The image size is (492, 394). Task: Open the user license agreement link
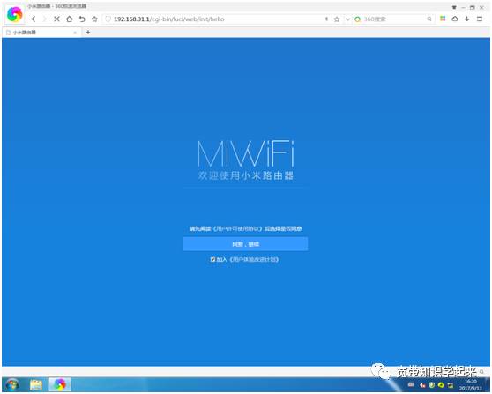(x=237, y=228)
